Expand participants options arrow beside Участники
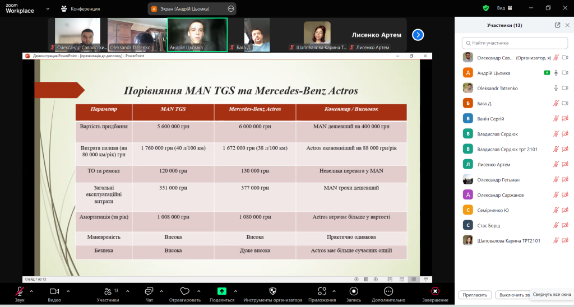The height and width of the screenshot is (307, 574). coord(127,291)
